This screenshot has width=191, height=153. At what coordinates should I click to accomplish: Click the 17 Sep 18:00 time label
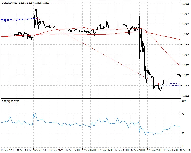[x=138, y=150]
